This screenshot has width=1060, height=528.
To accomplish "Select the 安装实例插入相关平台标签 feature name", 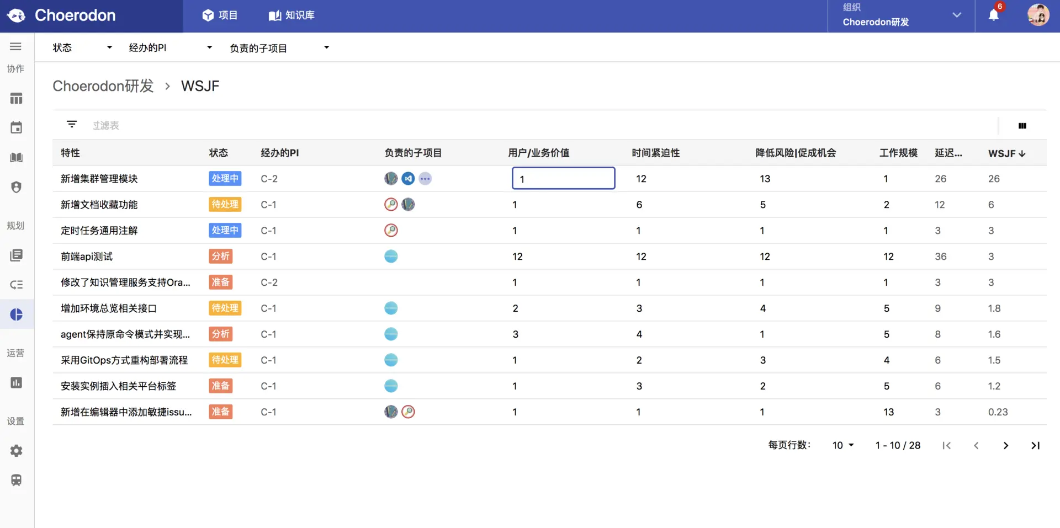I will (x=119, y=386).
